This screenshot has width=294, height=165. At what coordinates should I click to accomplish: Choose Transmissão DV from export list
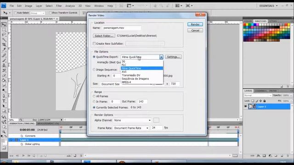coord(142,75)
